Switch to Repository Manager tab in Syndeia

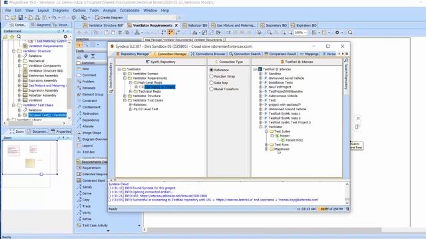(132, 54)
